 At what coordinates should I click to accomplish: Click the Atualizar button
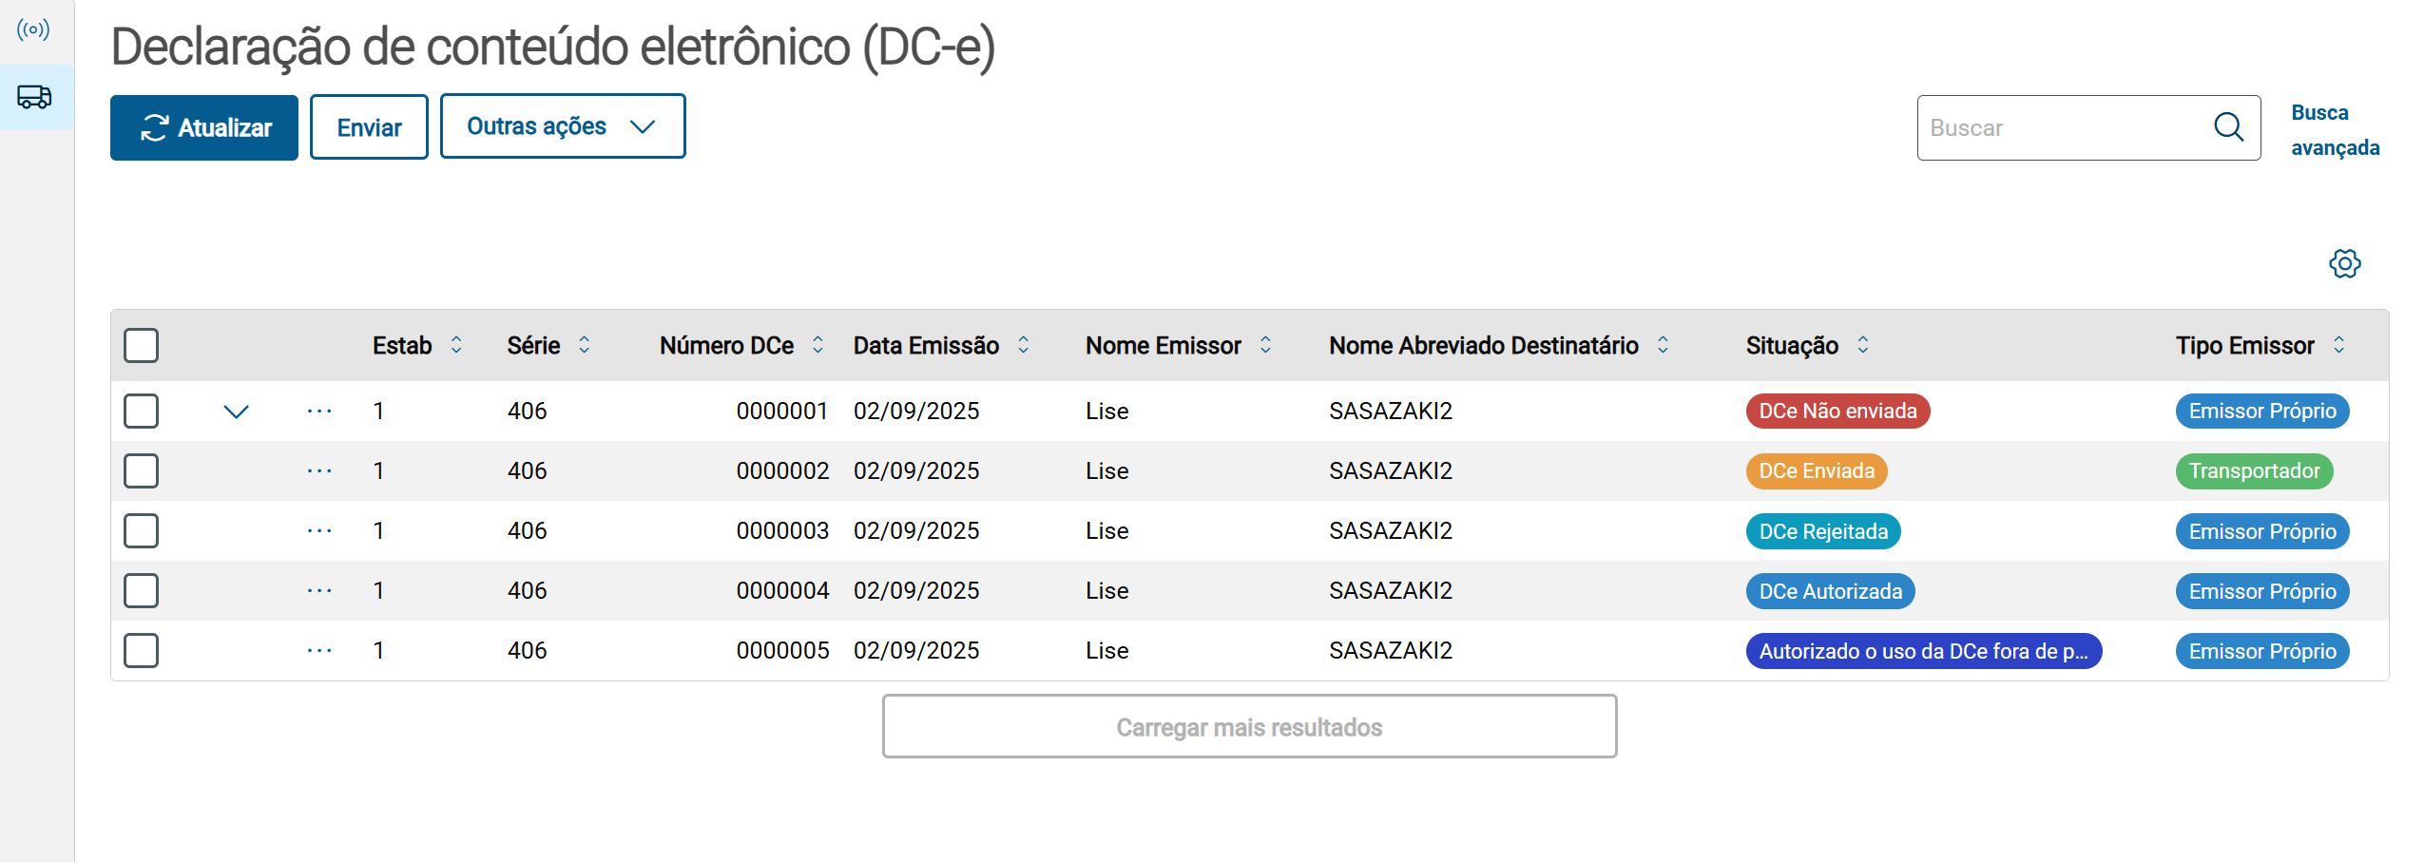(204, 127)
